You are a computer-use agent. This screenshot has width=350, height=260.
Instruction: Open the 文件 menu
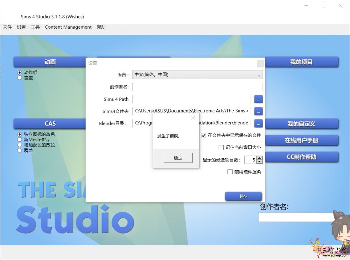[x=7, y=27]
